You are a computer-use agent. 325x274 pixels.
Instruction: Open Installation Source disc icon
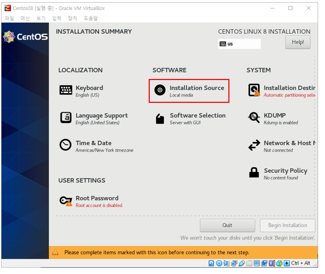click(160, 90)
